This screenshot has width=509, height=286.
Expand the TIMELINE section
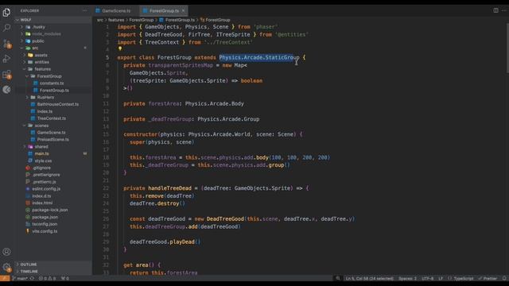pyautogui.click(x=53, y=272)
